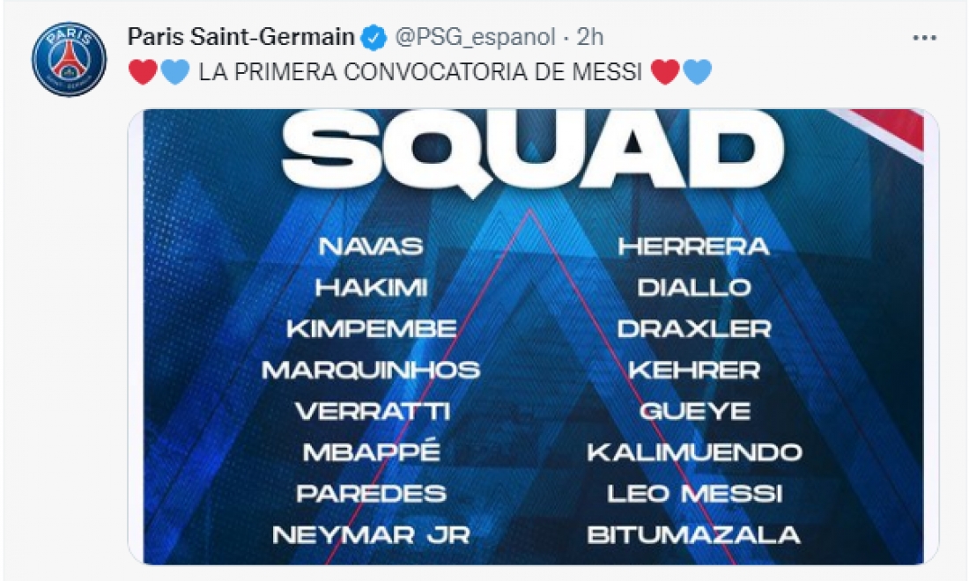The image size is (969, 581).
Task: Click the 2h tweet timestamp
Action: (x=589, y=37)
